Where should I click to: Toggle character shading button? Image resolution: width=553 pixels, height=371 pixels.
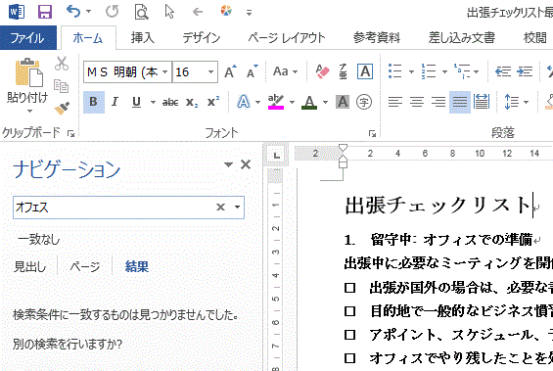pos(343,102)
